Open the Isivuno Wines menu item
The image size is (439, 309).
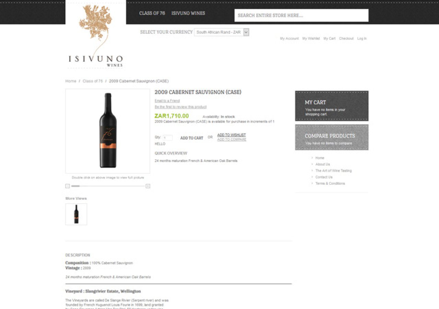click(188, 13)
